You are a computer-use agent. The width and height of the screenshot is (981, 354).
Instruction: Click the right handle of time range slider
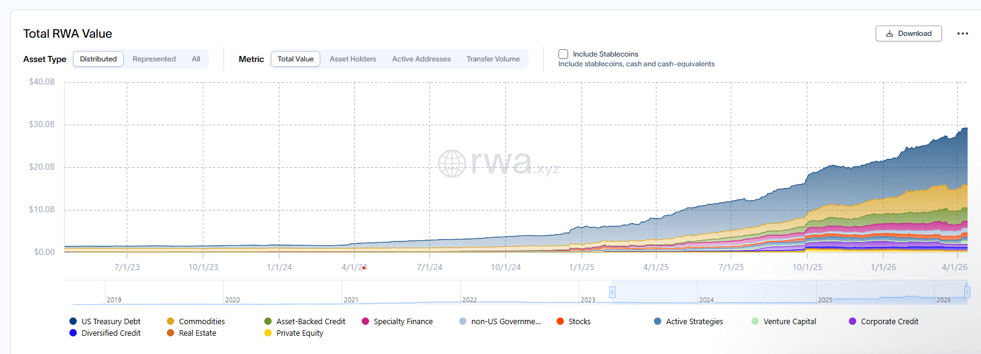[x=966, y=292]
